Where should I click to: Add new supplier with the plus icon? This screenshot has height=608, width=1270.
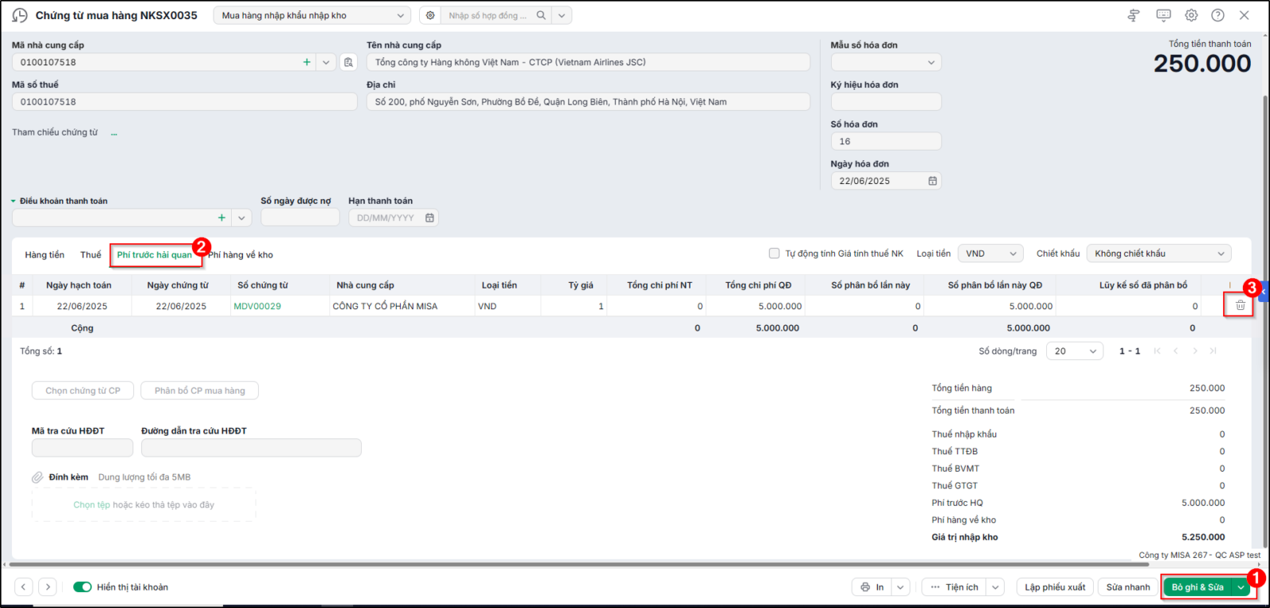306,62
